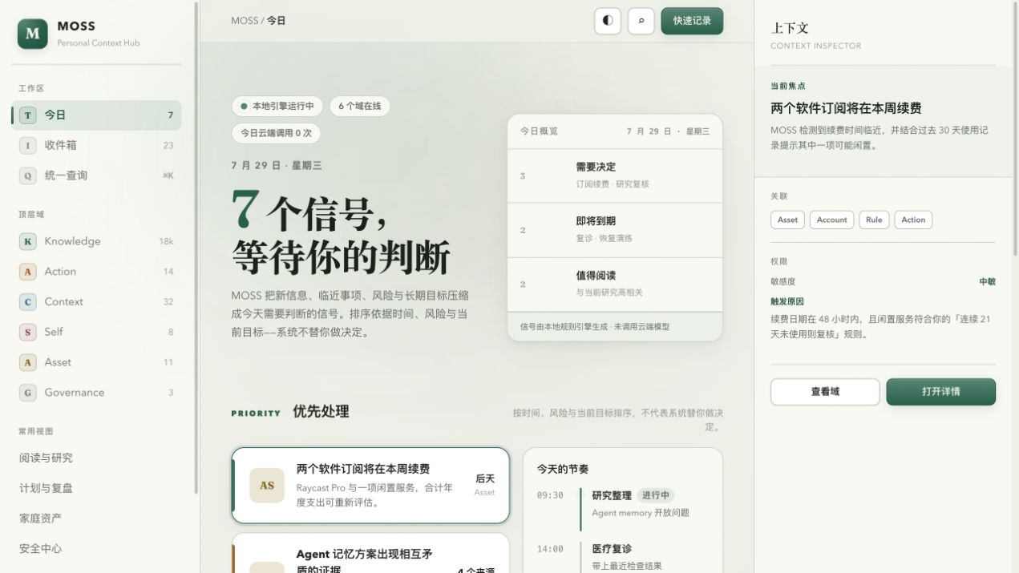This screenshot has width=1019, height=573.
Task: Click the Account tag in 关联
Action: click(831, 220)
